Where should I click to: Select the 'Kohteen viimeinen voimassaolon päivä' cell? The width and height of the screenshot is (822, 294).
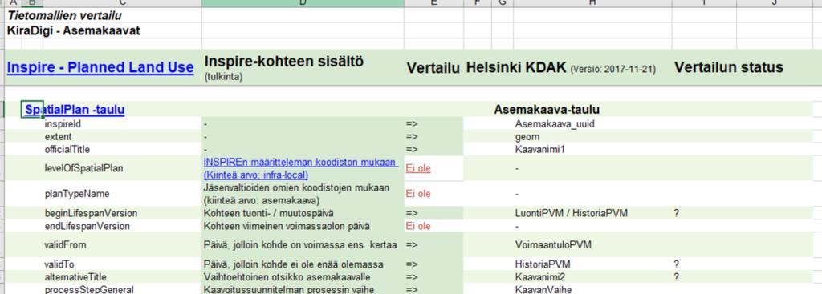tap(287, 226)
